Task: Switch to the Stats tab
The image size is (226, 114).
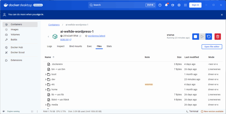Action: tap(109, 46)
